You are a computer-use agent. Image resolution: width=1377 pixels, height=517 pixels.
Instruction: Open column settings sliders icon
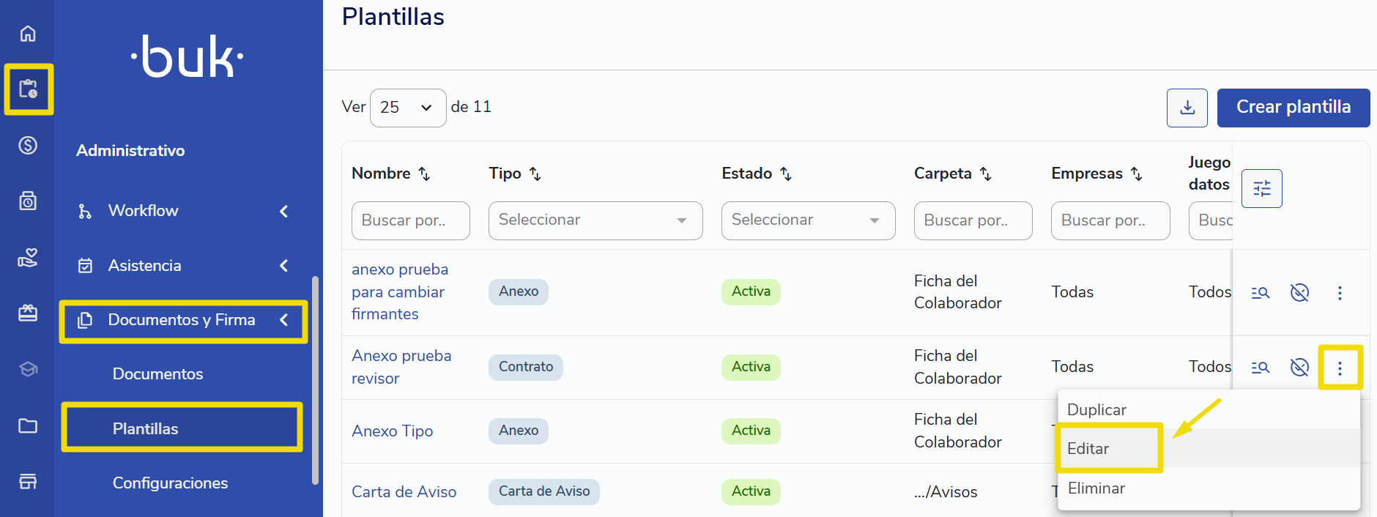[1261, 188]
